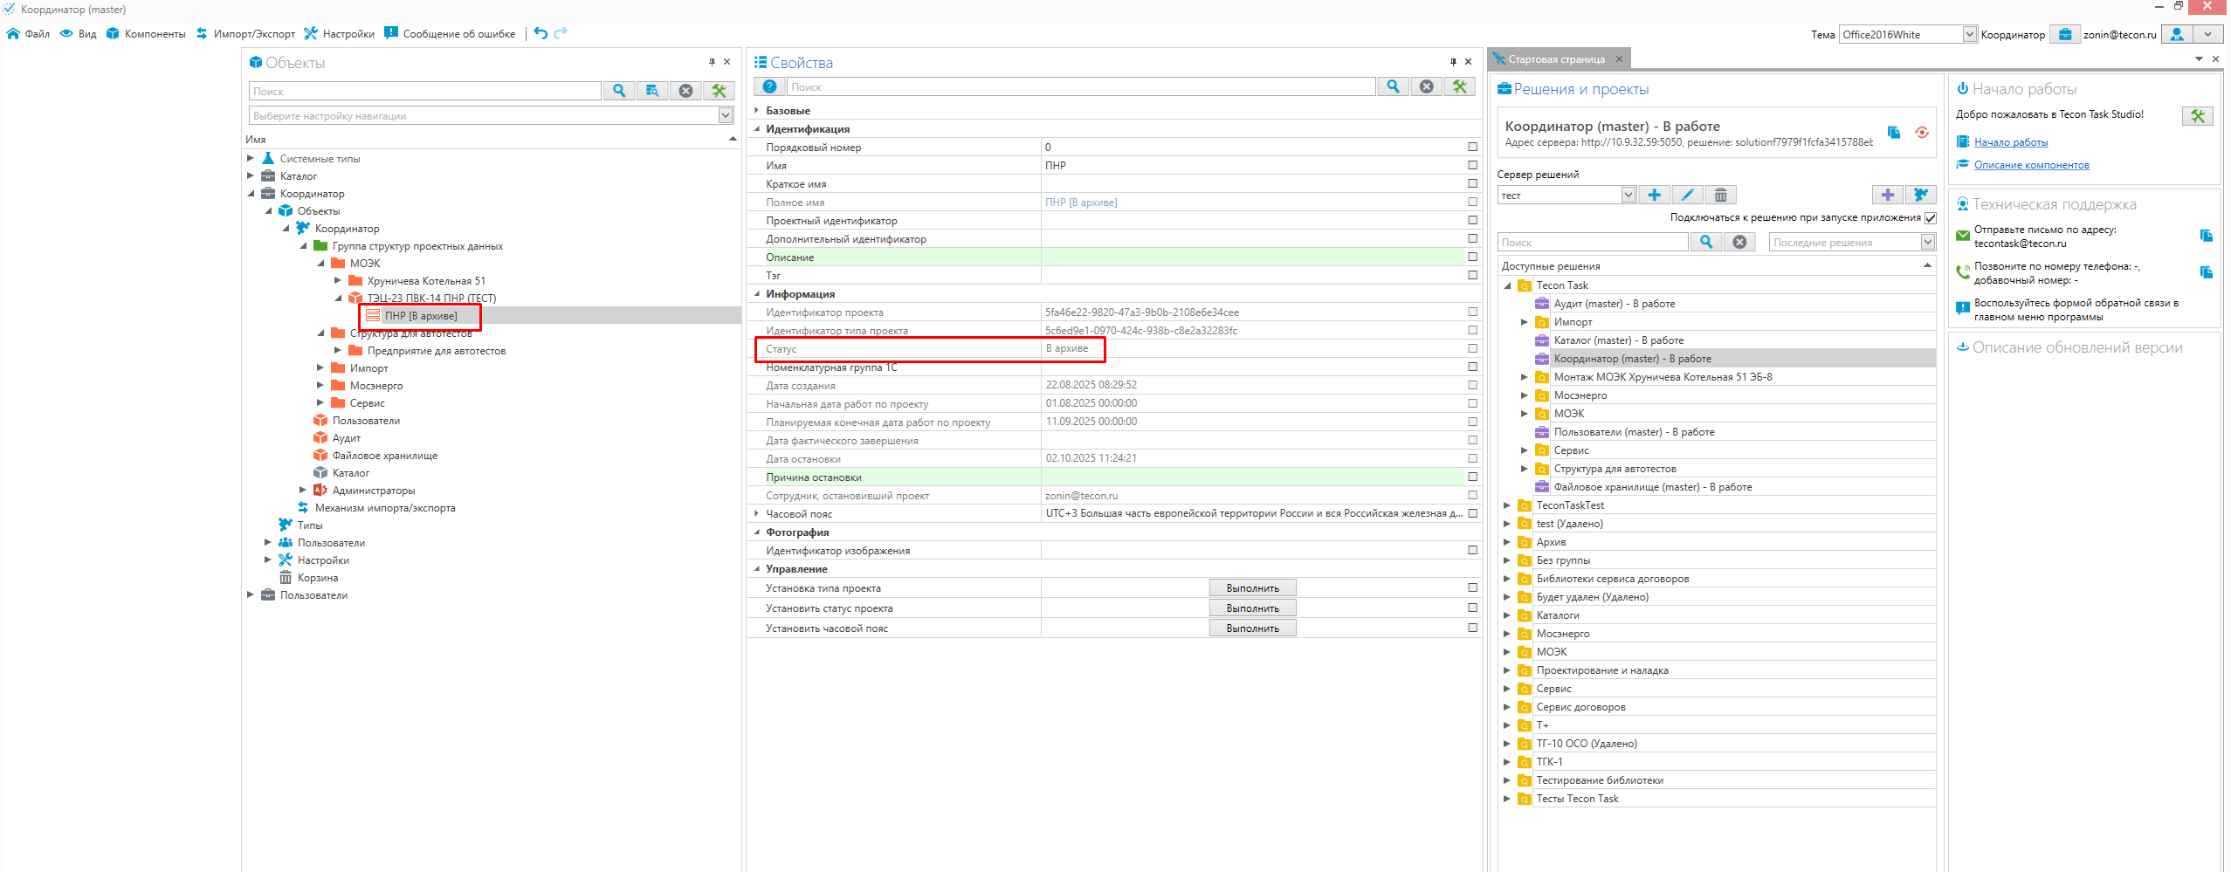Click the undo arrow in the top toolbar

541,33
